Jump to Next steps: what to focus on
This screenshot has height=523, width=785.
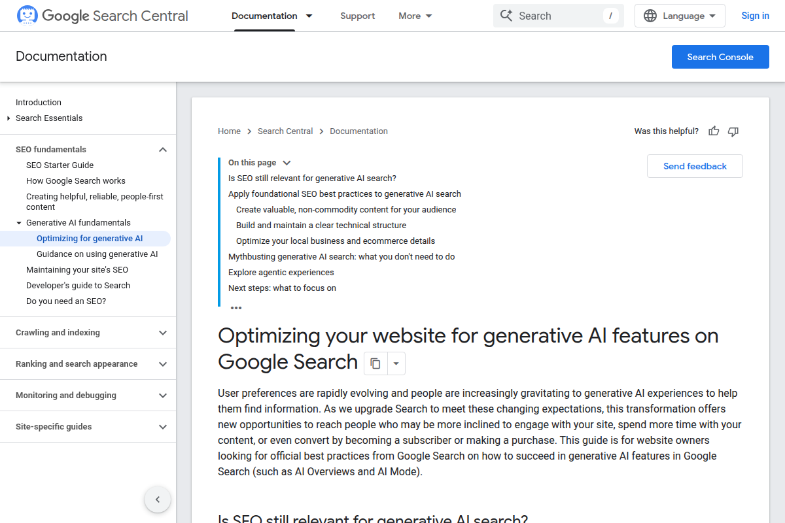(x=282, y=288)
